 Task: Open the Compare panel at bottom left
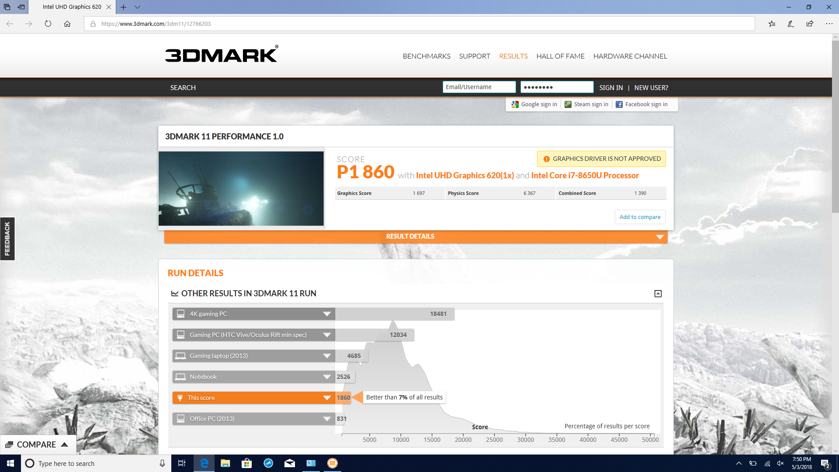pos(38,444)
